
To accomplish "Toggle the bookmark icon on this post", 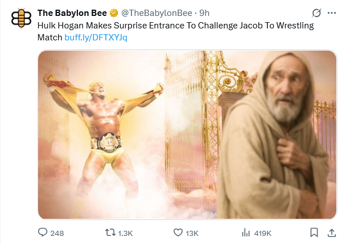I will coord(314,232).
